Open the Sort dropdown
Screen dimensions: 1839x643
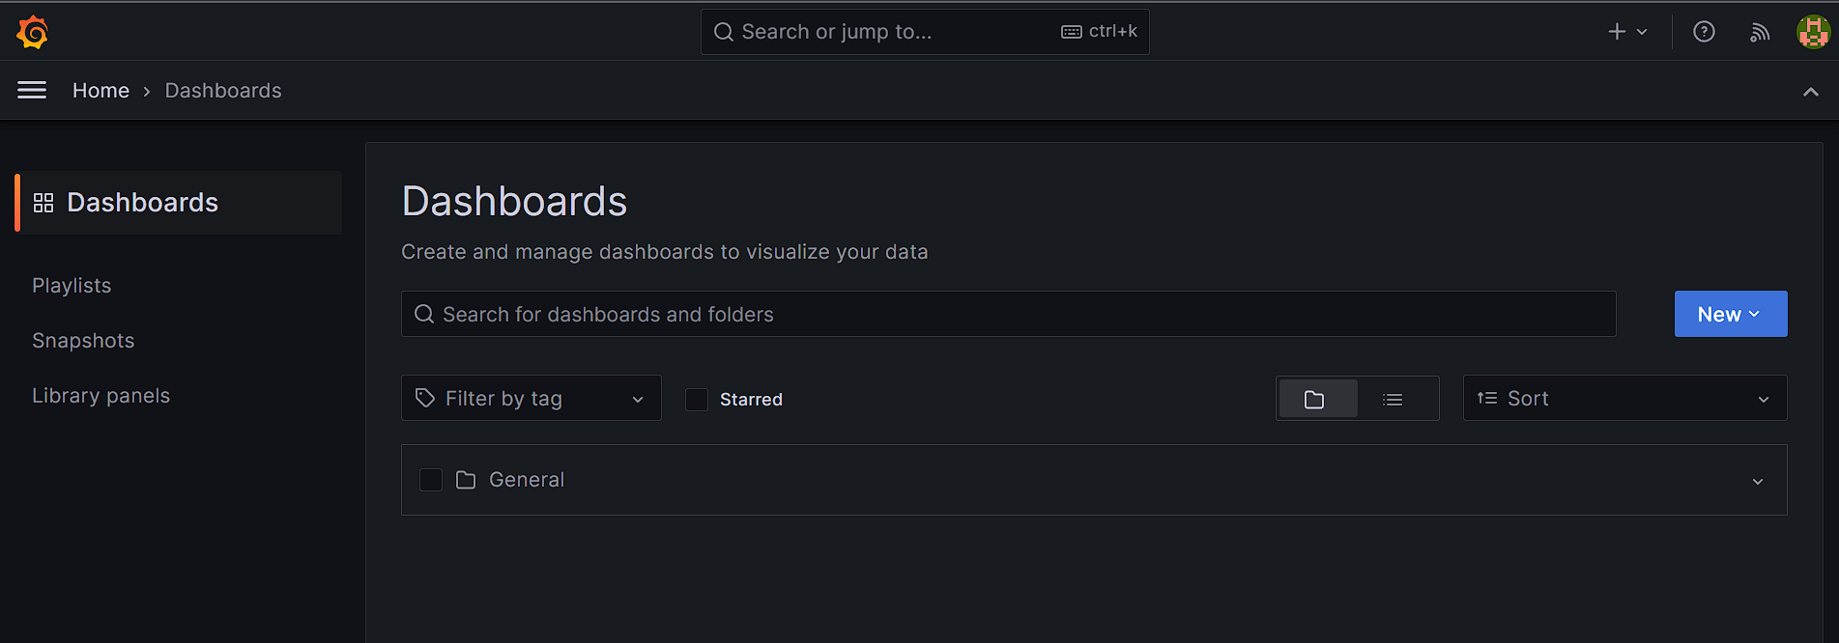[x=1624, y=398]
